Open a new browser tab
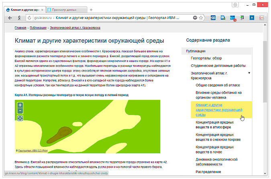Viewport: 271px width, 179px height. 91,9
